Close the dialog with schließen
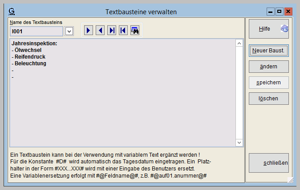The height and width of the screenshot is (190, 300). [268, 163]
